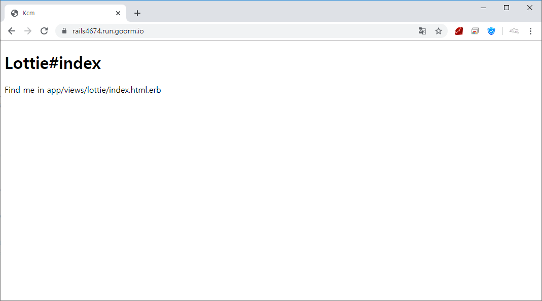Open the red Ruby extension icon
Viewport: 542px width, 301px height.
pyautogui.click(x=459, y=31)
